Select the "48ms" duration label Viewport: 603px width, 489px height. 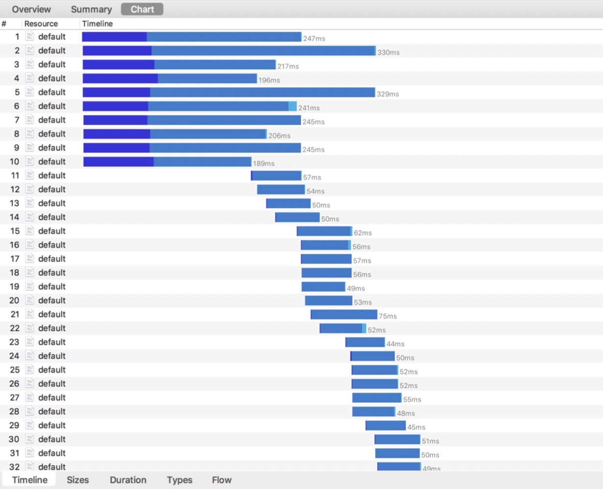(x=406, y=413)
